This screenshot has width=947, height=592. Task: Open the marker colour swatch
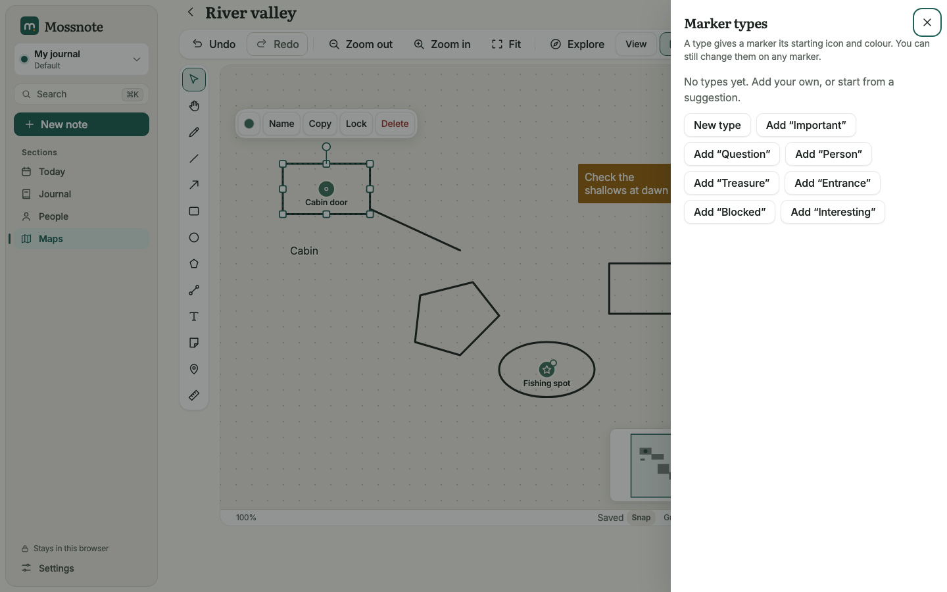pyautogui.click(x=249, y=124)
